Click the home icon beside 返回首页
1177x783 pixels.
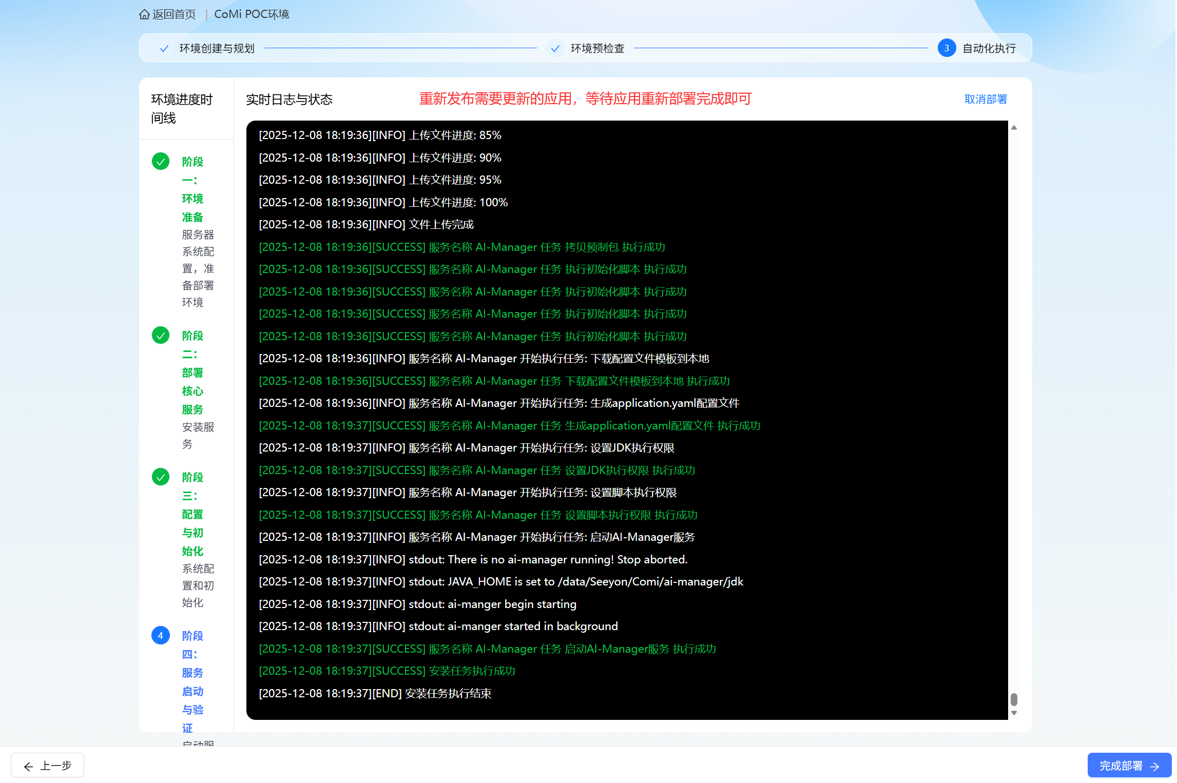[x=144, y=14]
